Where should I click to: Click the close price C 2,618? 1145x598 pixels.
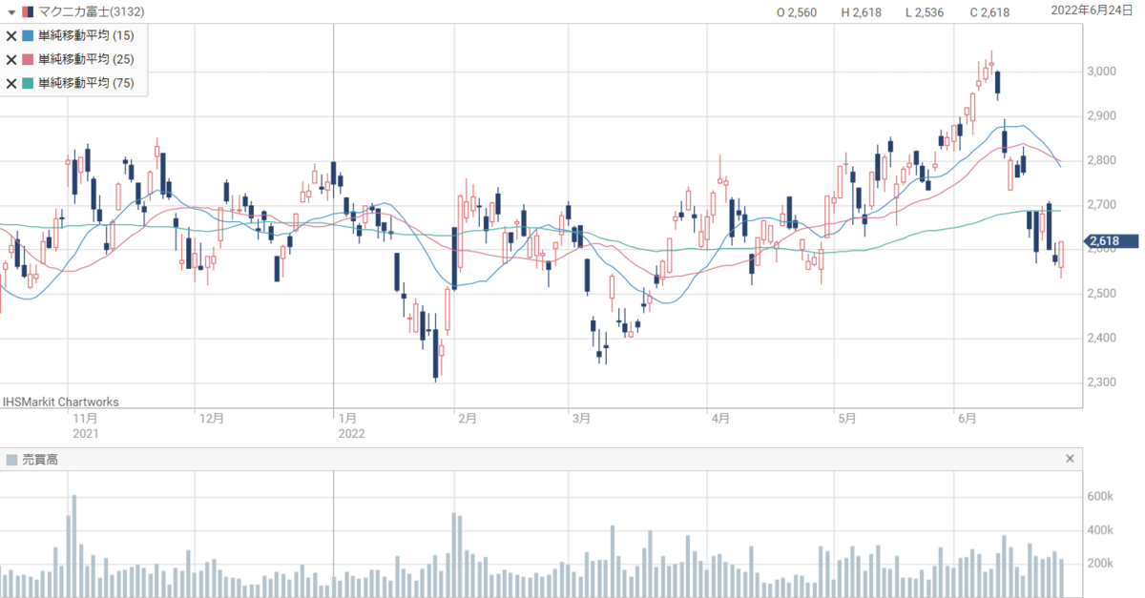click(x=990, y=12)
